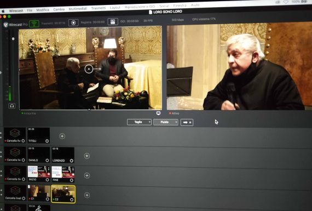Open the Social menu
The width and height of the screenshot is (312, 211).
click(164, 6)
